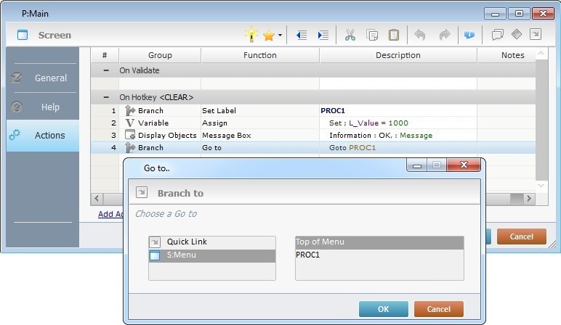Viewport: 561px width, 325px height.
Task: Click the comment speech bubble icon
Action: click(498, 35)
